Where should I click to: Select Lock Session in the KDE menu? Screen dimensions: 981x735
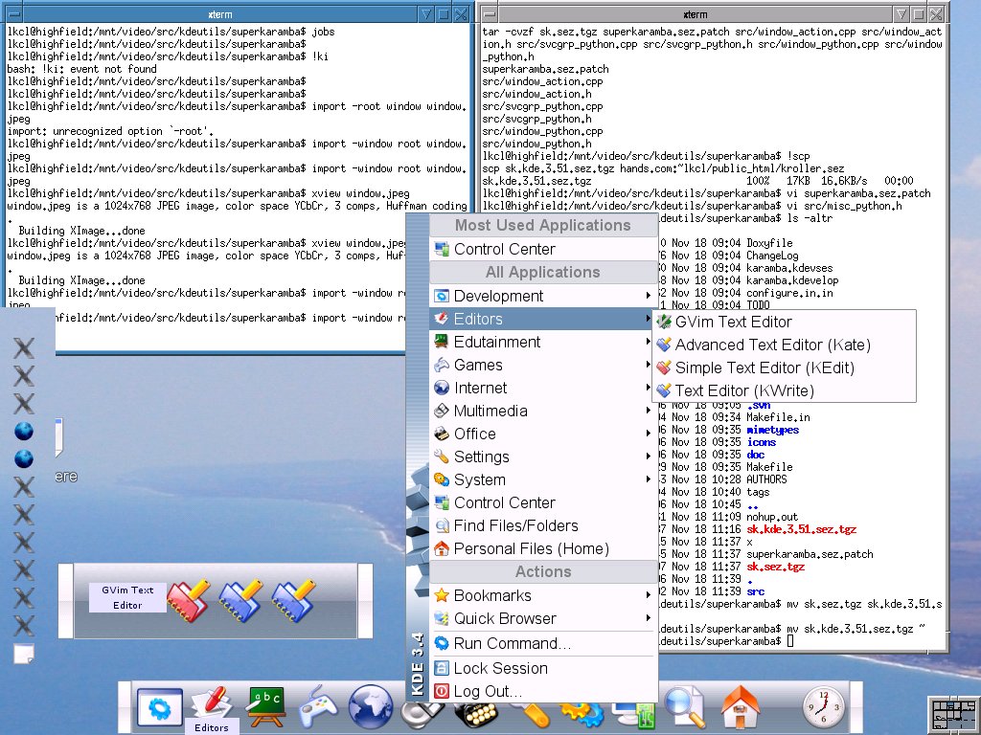coord(543,668)
